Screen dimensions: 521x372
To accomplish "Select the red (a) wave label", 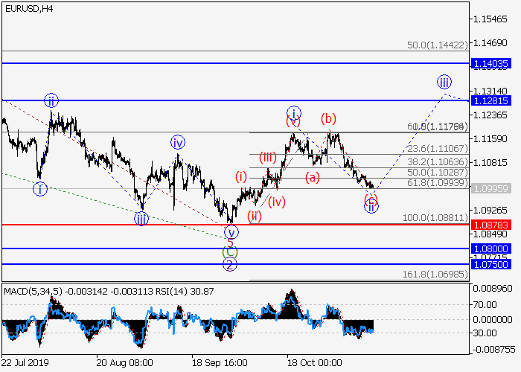I will [312, 177].
